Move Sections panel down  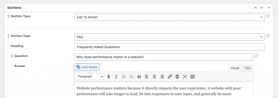click(x=261, y=8)
